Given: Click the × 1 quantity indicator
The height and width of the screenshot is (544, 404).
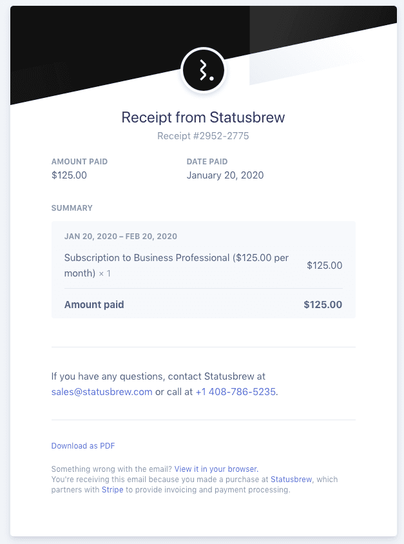Looking at the screenshot, I should coord(104,274).
